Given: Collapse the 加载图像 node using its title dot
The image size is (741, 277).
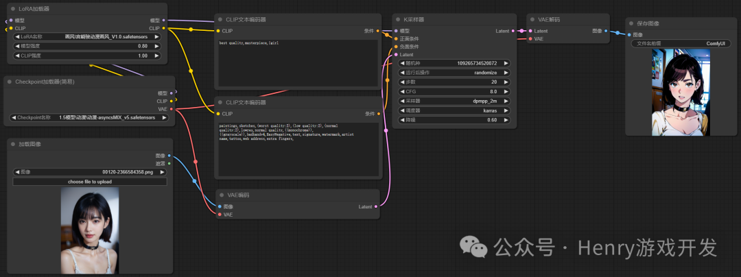Looking at the screenshot, I should 13,145.
